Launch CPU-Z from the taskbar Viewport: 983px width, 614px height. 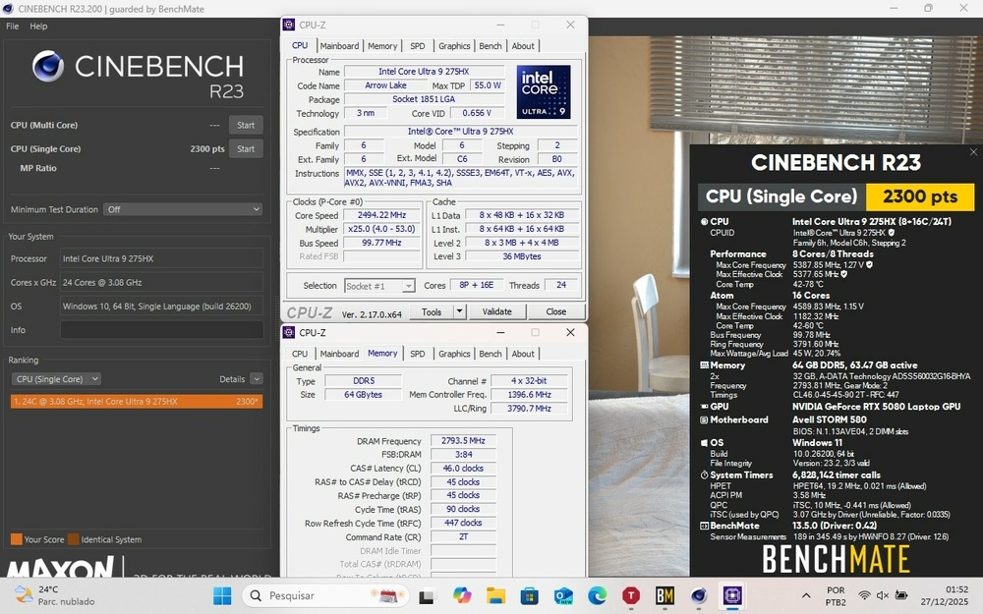pyautogui.click(x=732, y=595)
